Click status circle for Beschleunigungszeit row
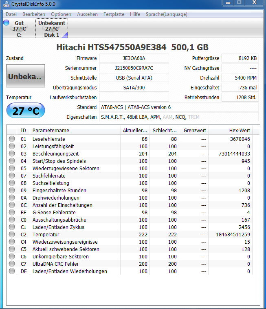This screenshot has width=266, height=309. [12, 153]
